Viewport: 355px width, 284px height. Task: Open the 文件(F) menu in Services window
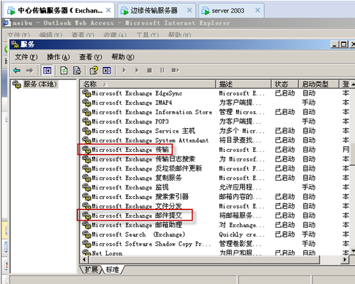coord(26,57)
